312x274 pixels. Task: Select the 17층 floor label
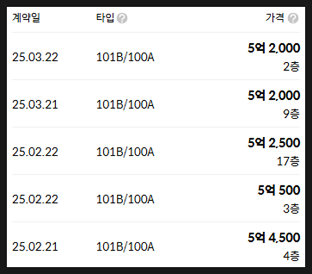tap(288, 162)
